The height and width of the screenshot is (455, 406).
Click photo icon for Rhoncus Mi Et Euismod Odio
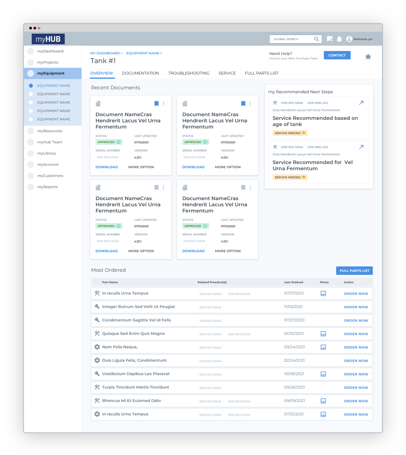(x=323, y=401)
